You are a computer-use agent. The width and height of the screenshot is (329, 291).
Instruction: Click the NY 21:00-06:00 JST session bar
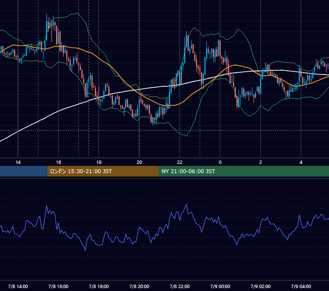tap(243, 171)
